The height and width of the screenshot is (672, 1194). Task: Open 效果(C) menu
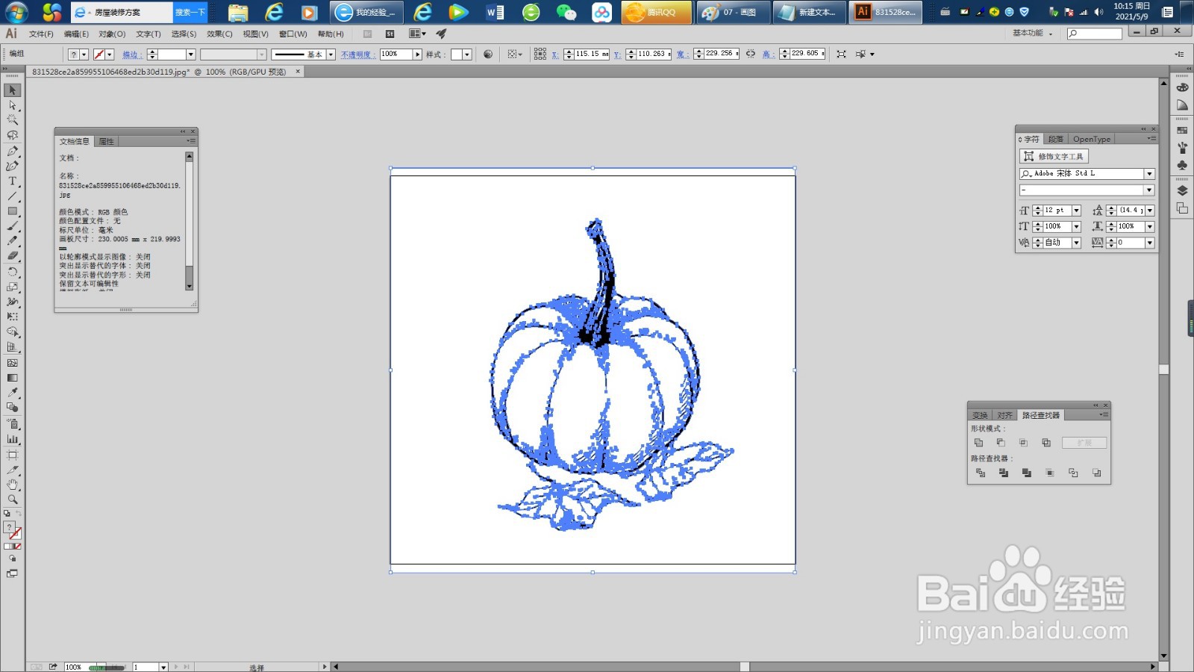(x=219, y=34)
